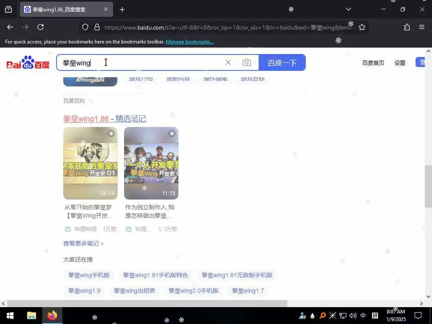
Task: Select the 拳皇wing1.86_百度搜索 tab
Action: (66, 9)
